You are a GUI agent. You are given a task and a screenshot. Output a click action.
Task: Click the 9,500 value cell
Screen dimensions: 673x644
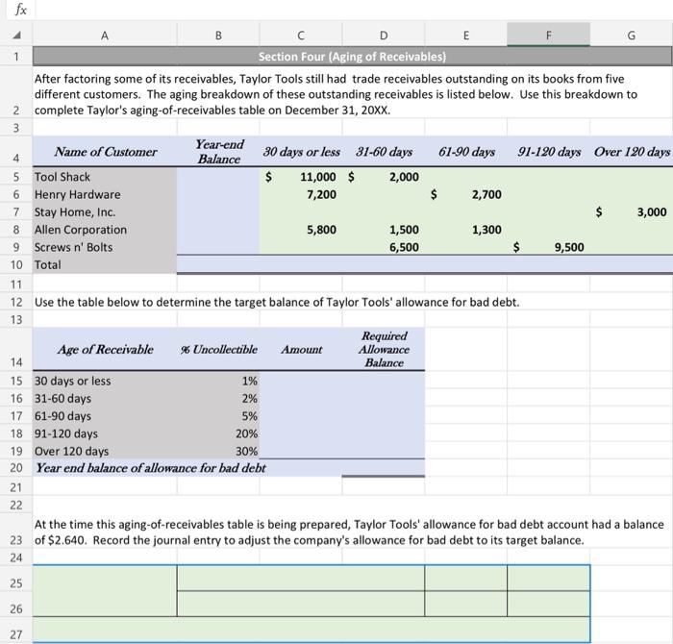tap(549, 247)
